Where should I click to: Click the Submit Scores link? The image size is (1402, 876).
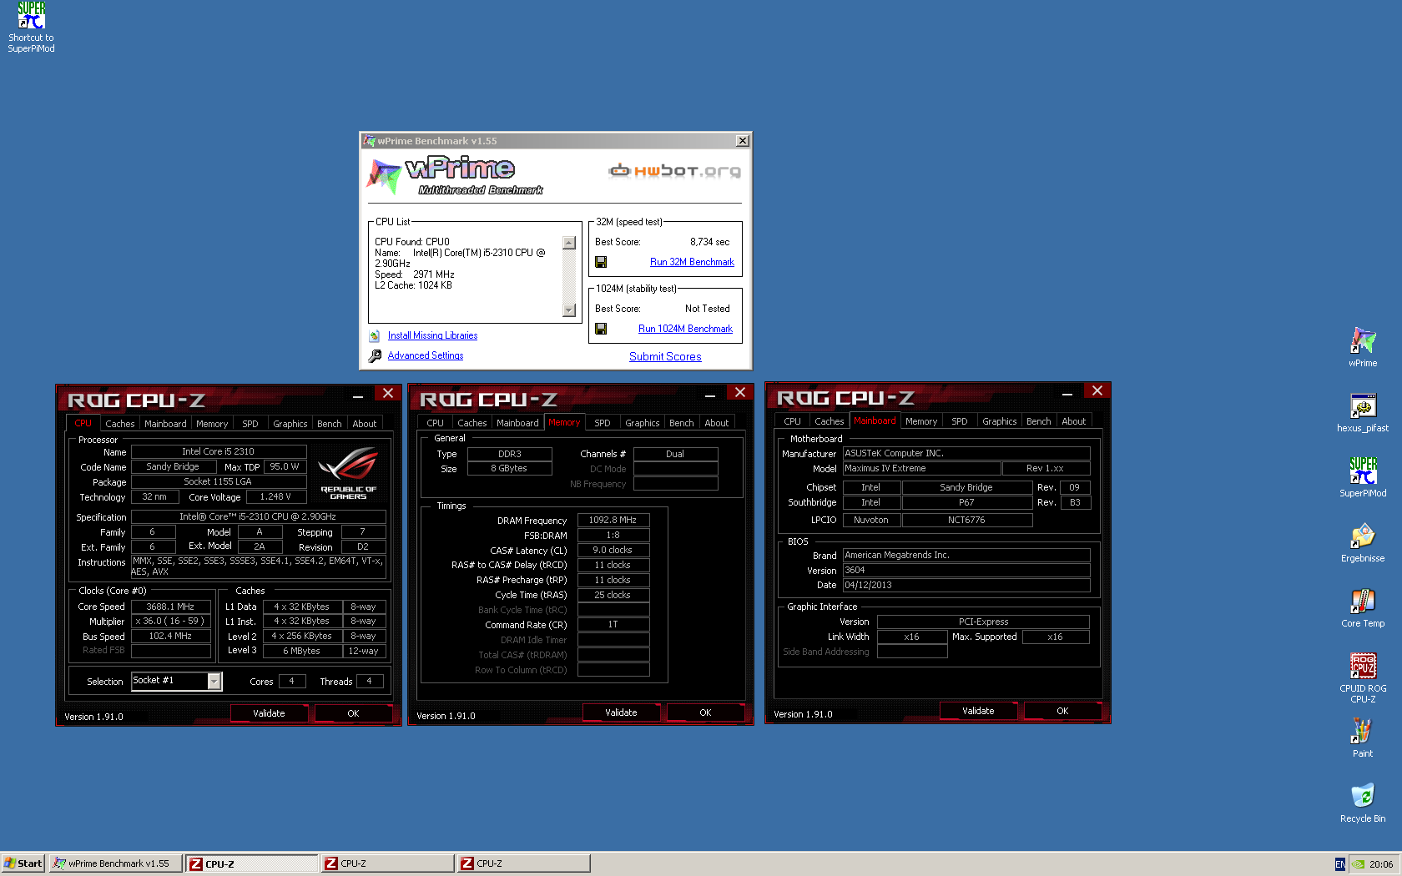(x=665, y=356)
